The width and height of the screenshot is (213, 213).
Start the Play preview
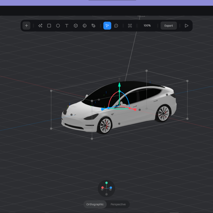pyautogui.click(x=187, y=26)
